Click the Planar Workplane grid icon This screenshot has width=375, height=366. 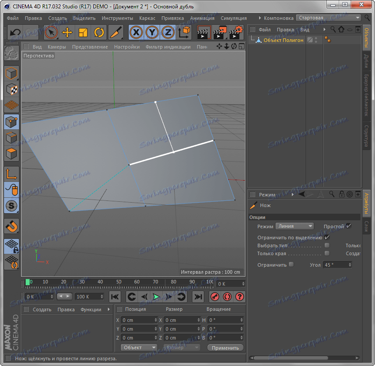pos(11,262)
